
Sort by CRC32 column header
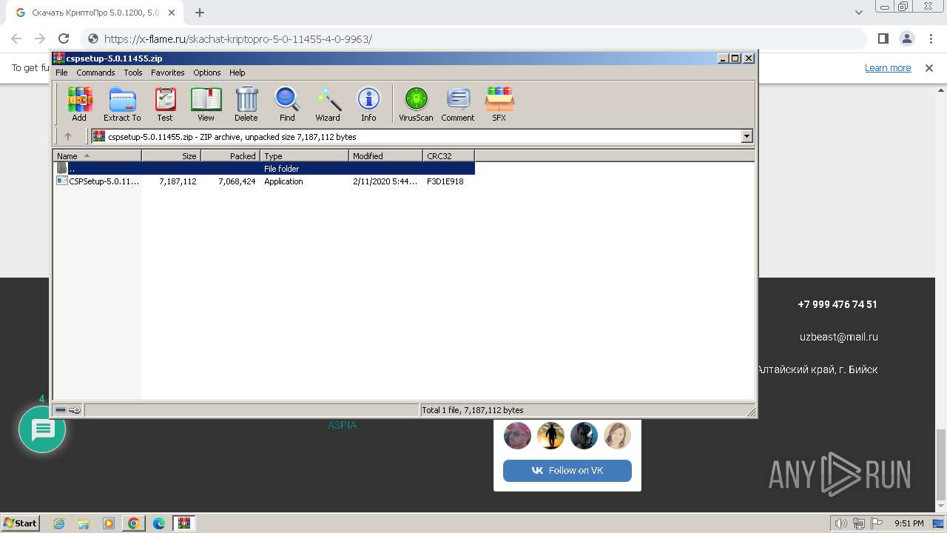pos(448,155)
